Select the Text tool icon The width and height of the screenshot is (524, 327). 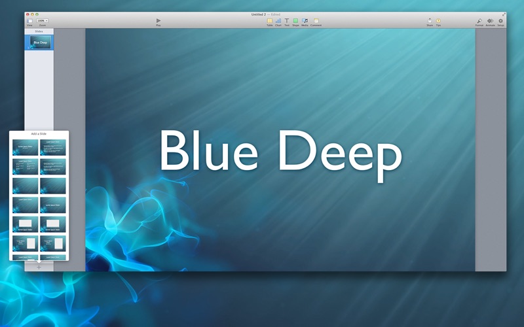click(x=287, y=21)
